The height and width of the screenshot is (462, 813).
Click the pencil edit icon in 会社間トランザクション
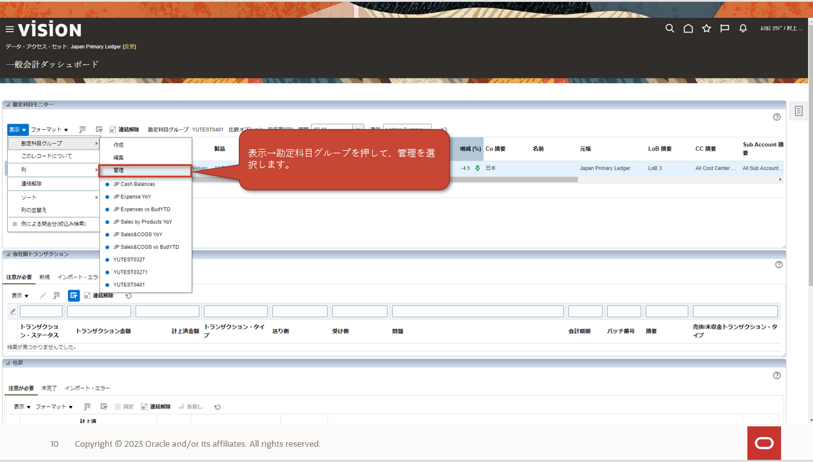click(43, 295)
